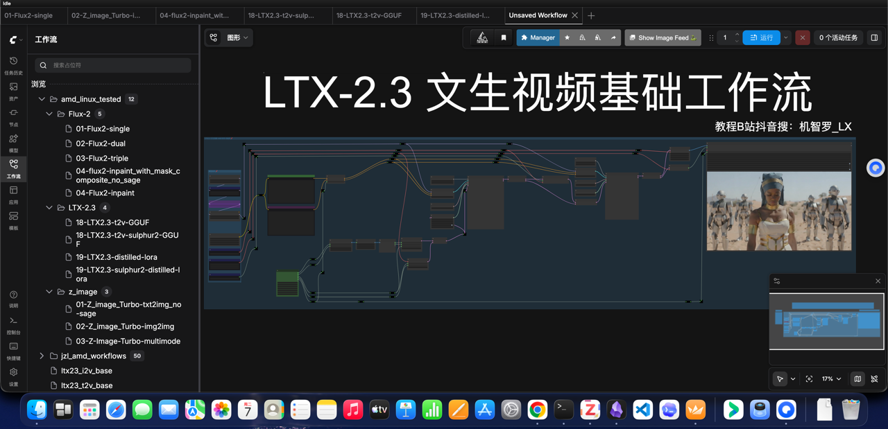Open workflow 04-Flux2-inpaint
This screenshot has height=429, width=888.
click(x=105, y=193)
